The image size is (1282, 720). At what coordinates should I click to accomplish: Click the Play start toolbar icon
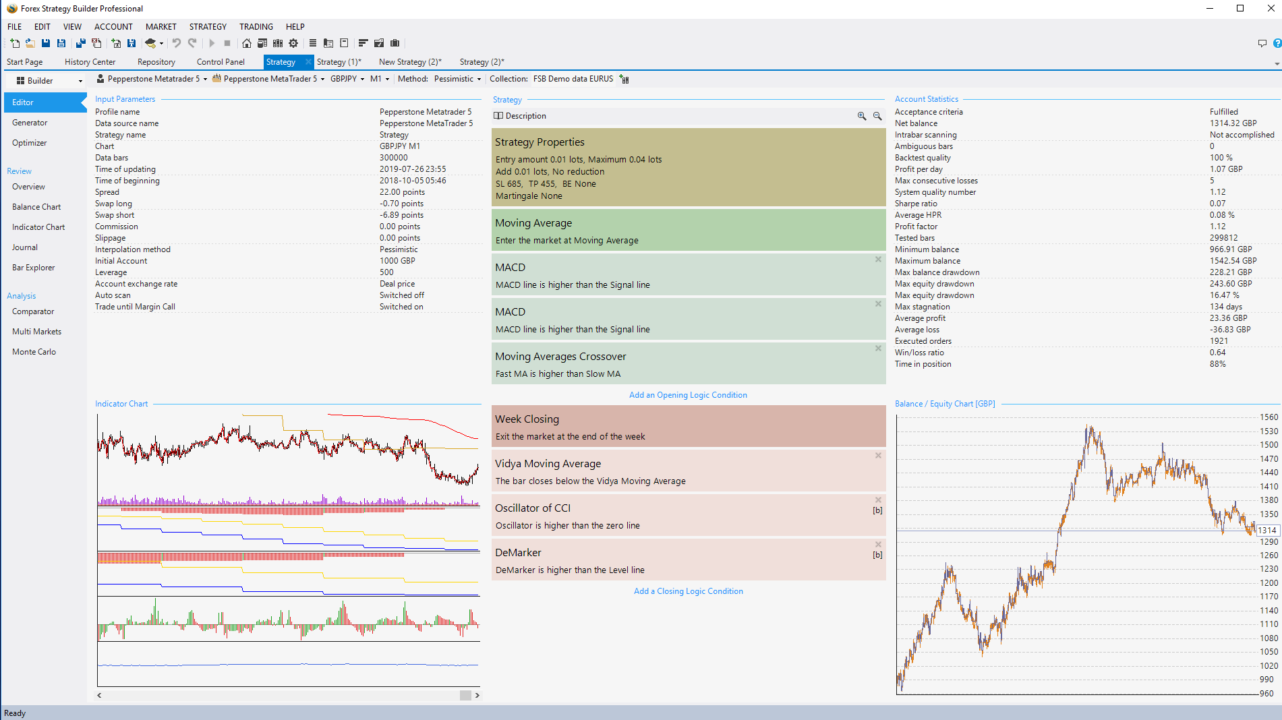(212, 43)
